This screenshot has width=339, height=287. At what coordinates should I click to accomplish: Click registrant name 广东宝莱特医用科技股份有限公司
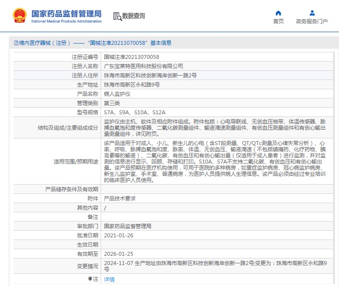point(143,66)
